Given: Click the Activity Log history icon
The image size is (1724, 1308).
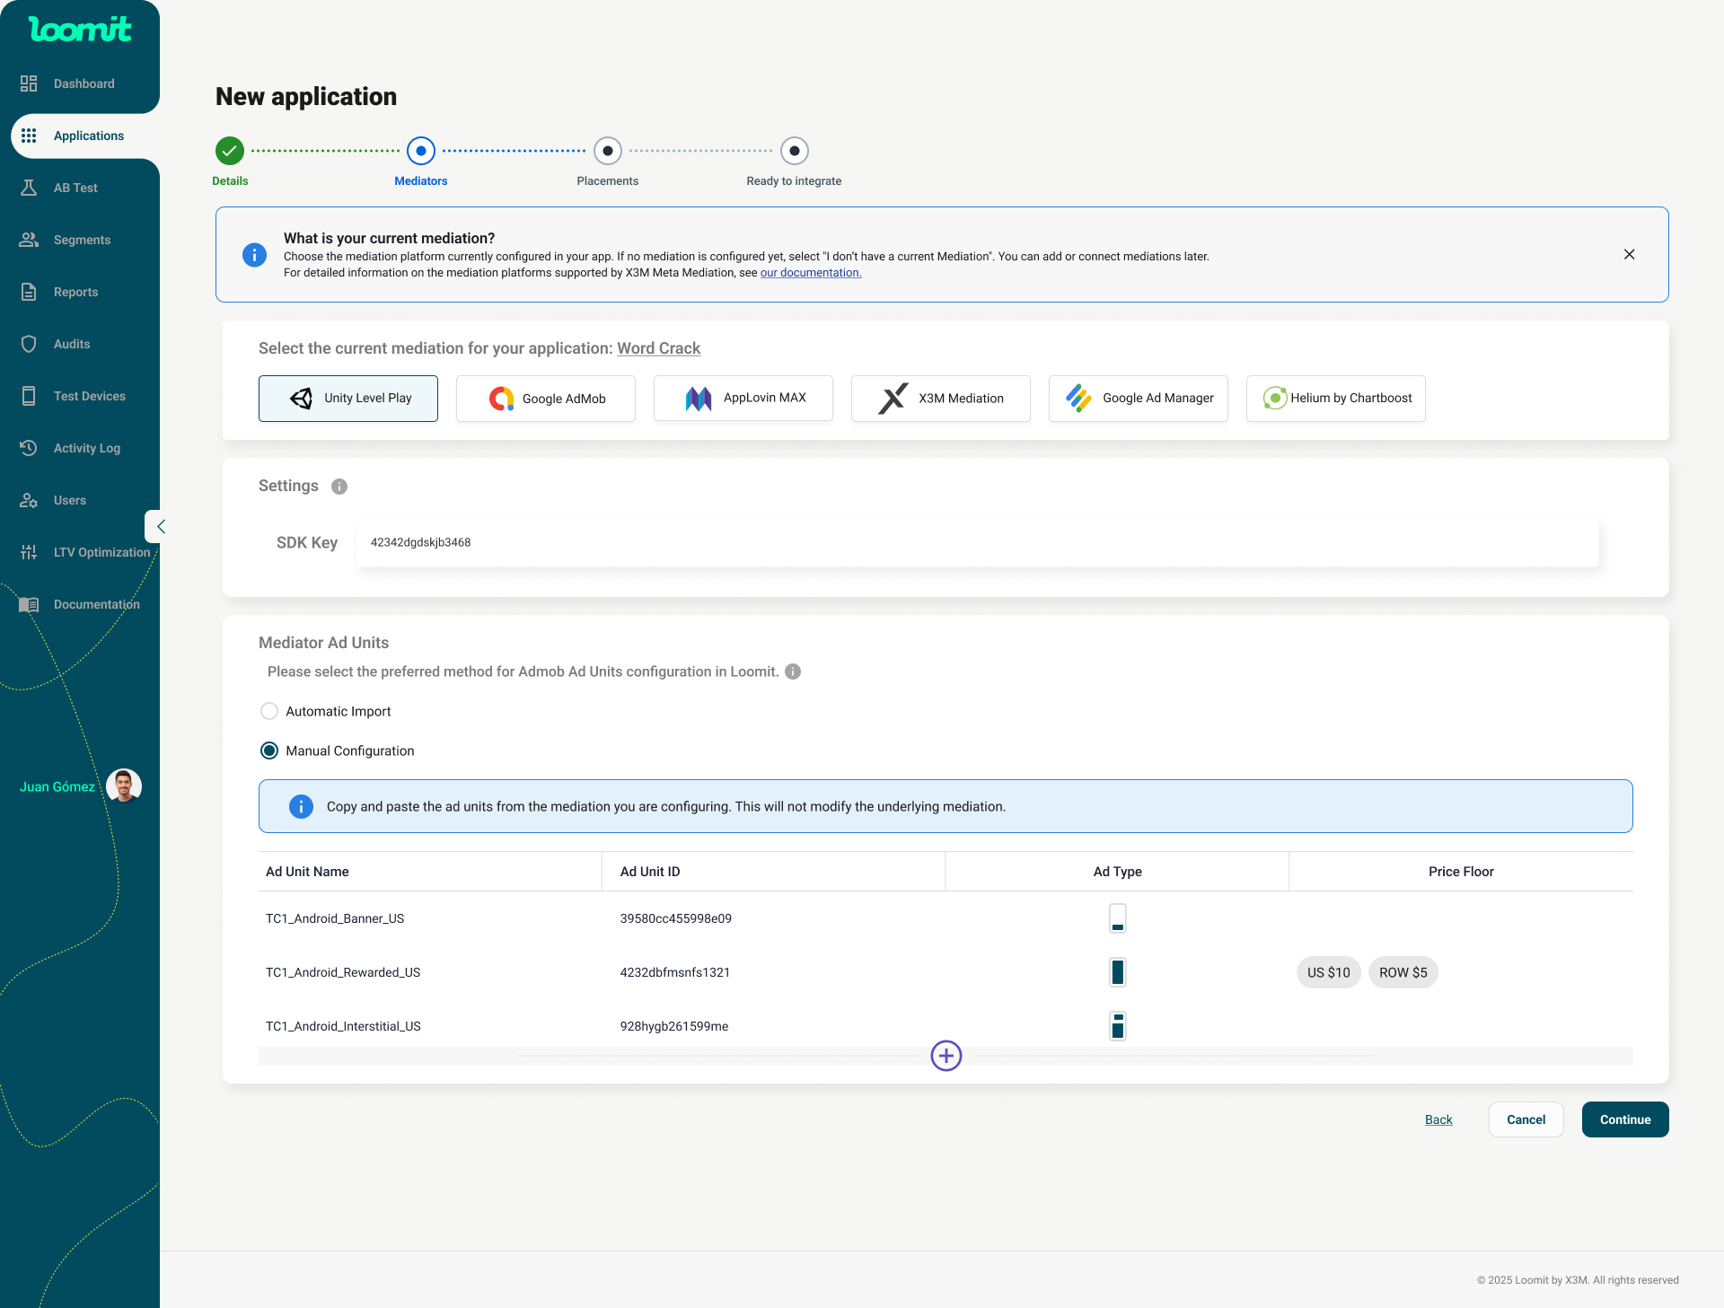Looking at the screenshot, I should (29, 448).
